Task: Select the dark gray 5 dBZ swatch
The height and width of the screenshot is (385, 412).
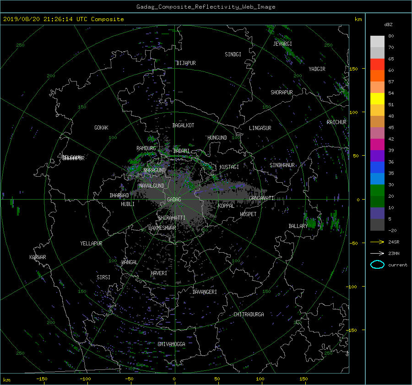Action: coord(377,225)
